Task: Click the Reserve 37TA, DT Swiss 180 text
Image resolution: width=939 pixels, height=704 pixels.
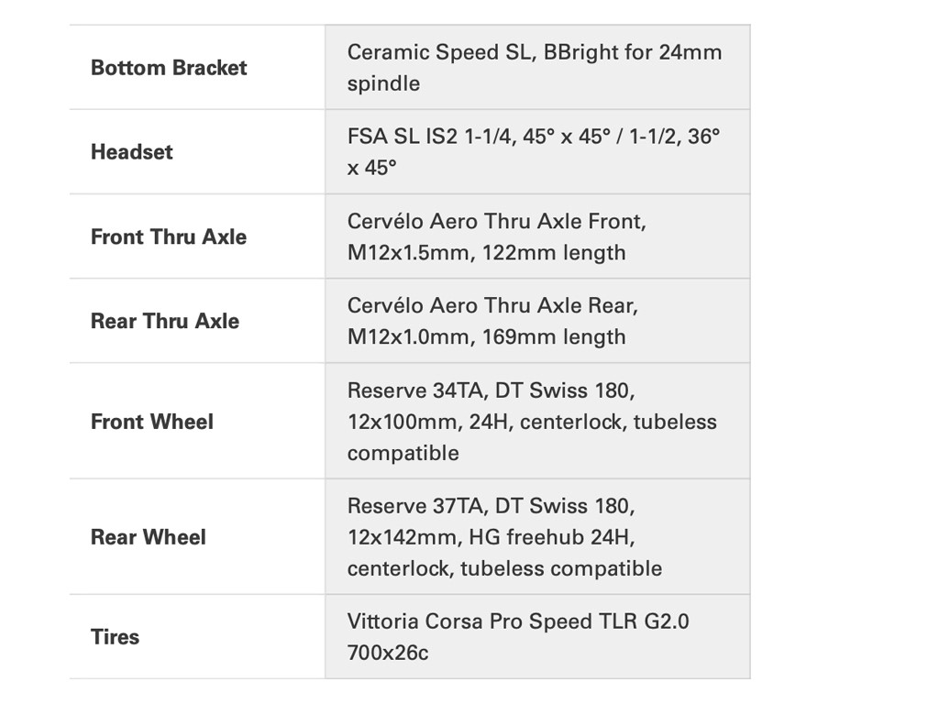Action: coord(491,506)
